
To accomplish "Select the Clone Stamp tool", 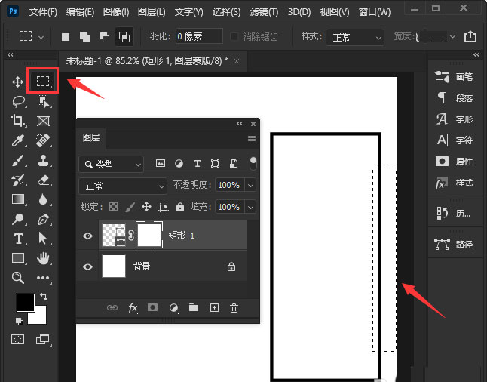I will tap(43, 161).
